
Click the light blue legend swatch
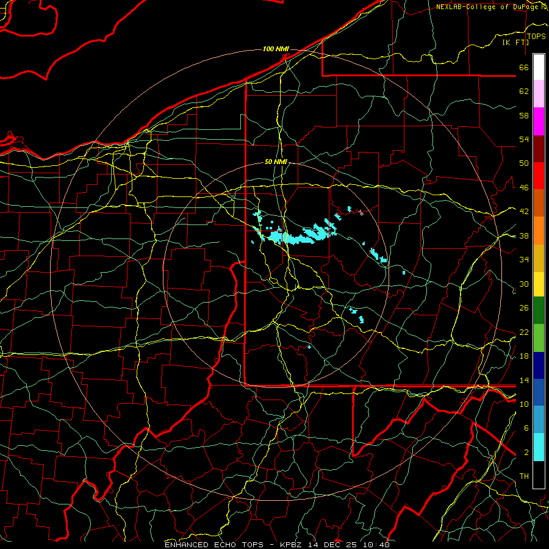(x=539, y=420)
